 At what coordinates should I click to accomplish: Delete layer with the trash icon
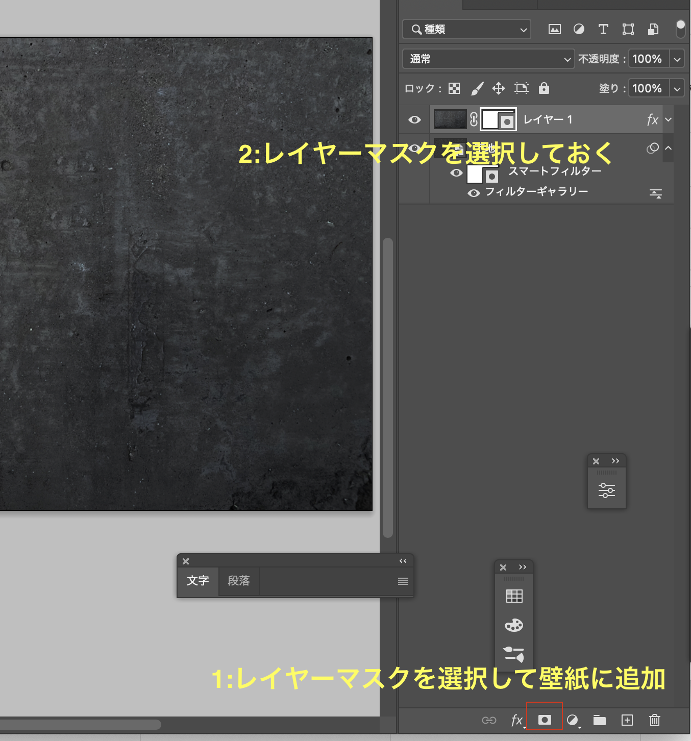[x=655, y=720]
